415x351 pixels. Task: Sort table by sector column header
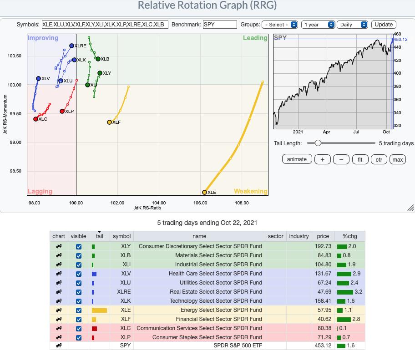click(x=275, y=236)
